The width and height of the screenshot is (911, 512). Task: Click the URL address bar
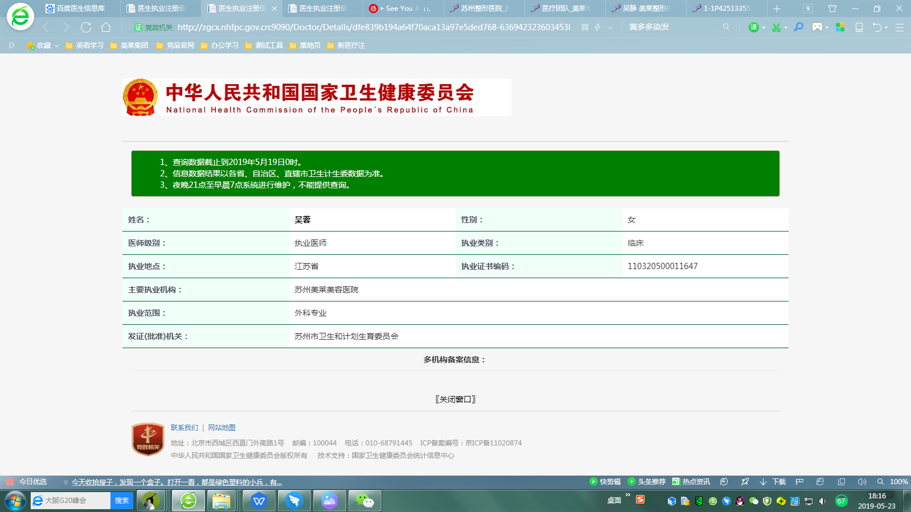(373, 27)
